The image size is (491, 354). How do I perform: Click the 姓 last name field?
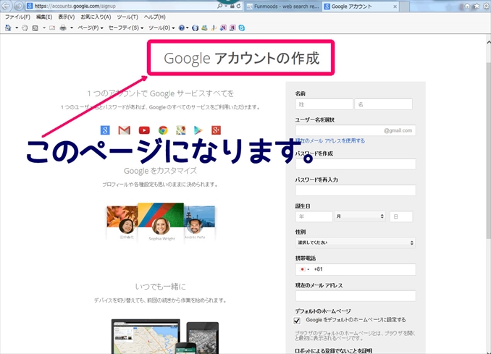(324, 104)
